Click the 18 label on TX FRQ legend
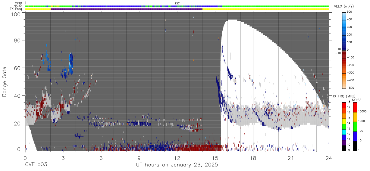The height and width of the screenshot is (171, 370). click(x=349, y=102)
